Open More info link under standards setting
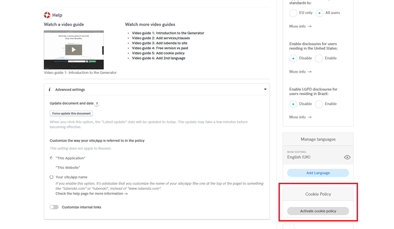394x229 pixels. [x=300, y=26]
